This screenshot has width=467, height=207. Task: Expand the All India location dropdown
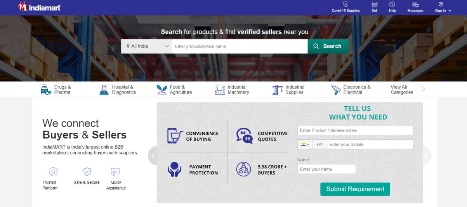[147, 46]
